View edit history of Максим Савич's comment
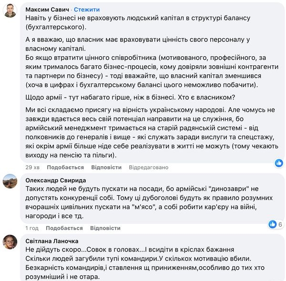The height and width of the screenshot is (281, 286). [x=148, y=167]
